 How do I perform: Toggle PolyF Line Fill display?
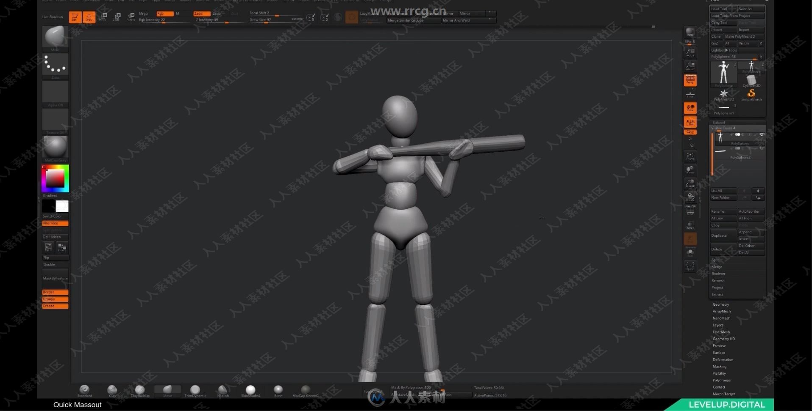point(690,210)
